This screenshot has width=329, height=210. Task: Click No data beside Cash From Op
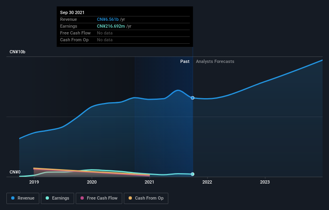click(105, 40)
